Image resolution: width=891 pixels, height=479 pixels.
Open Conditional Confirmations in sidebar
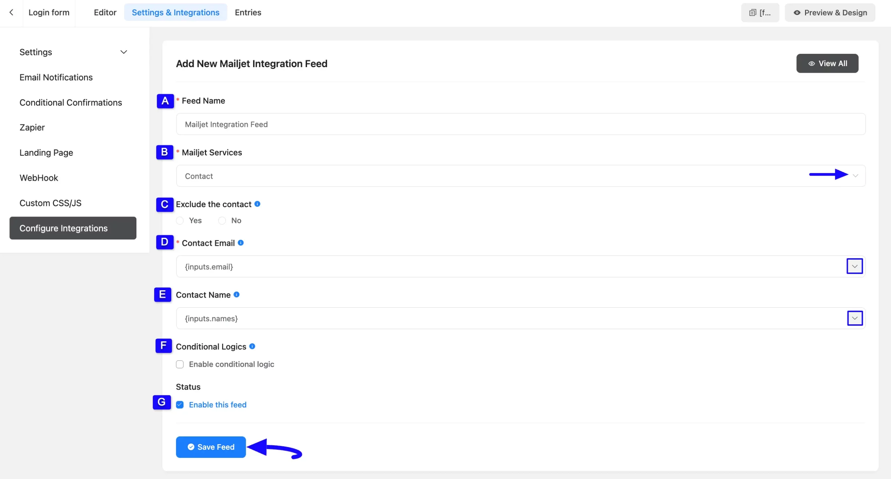[71, 103]
